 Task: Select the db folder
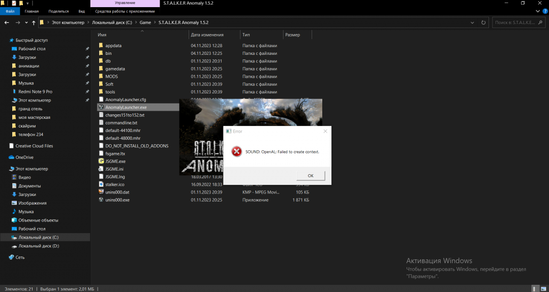[108, 61]
